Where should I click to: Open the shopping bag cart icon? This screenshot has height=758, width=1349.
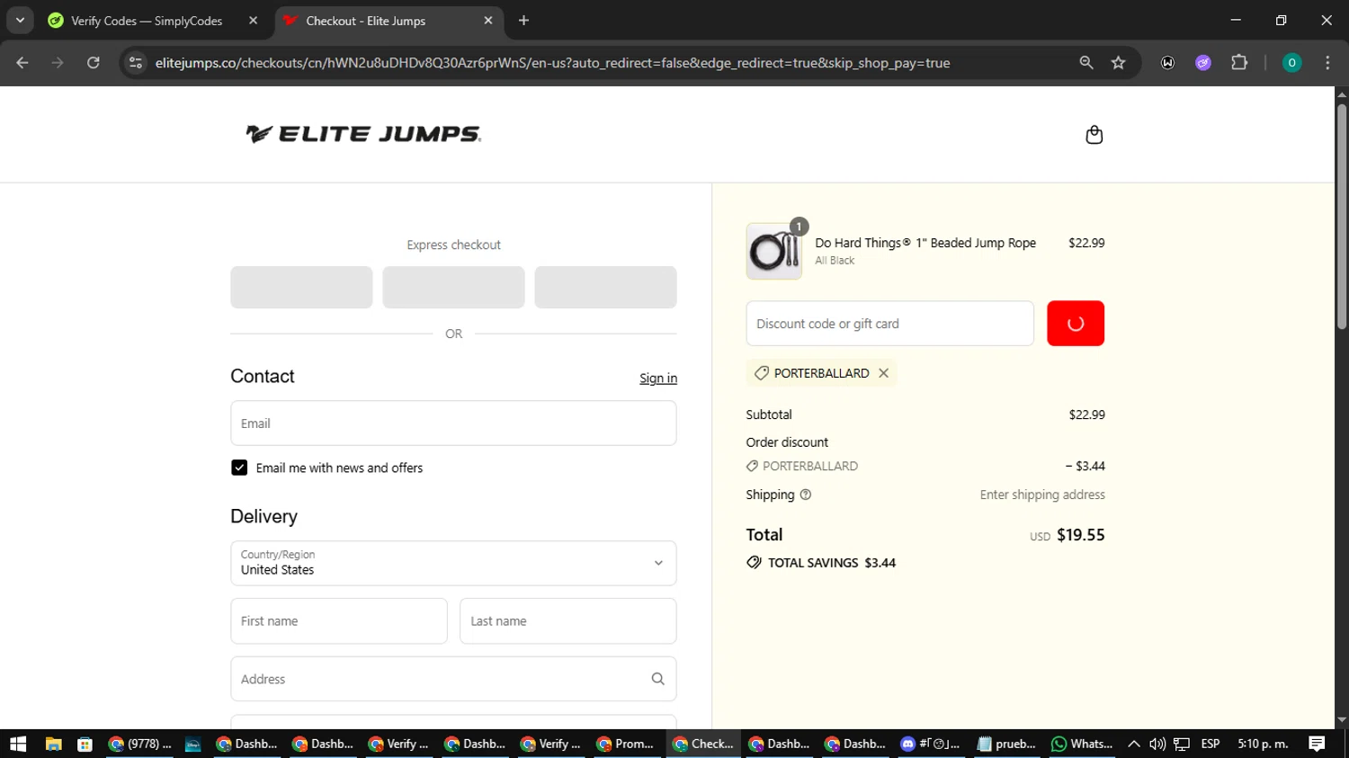point(1094,135)
